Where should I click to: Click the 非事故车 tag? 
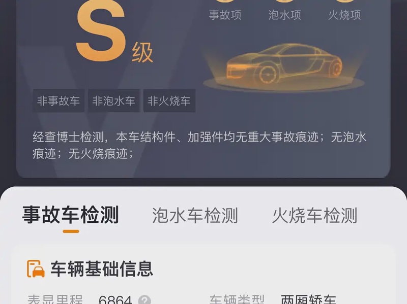[x=59, y=100]
